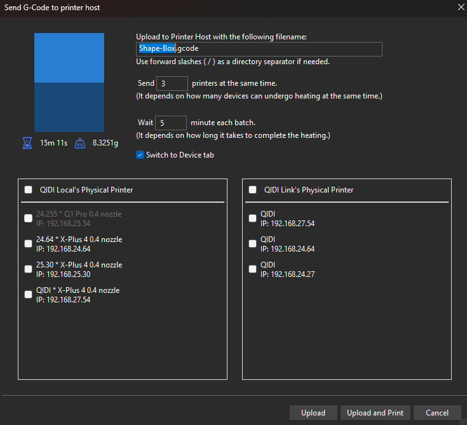Click the filament weight icon
This screenshot has width=467, height=425.
pos(80,144)
